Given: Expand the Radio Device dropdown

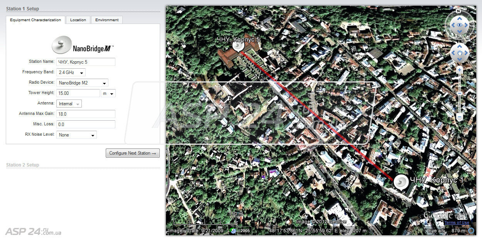Looking at the screenshot, I should [82, 83].
